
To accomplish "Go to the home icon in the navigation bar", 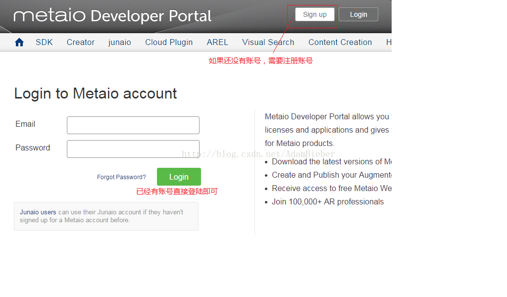I will pos(19,43).
